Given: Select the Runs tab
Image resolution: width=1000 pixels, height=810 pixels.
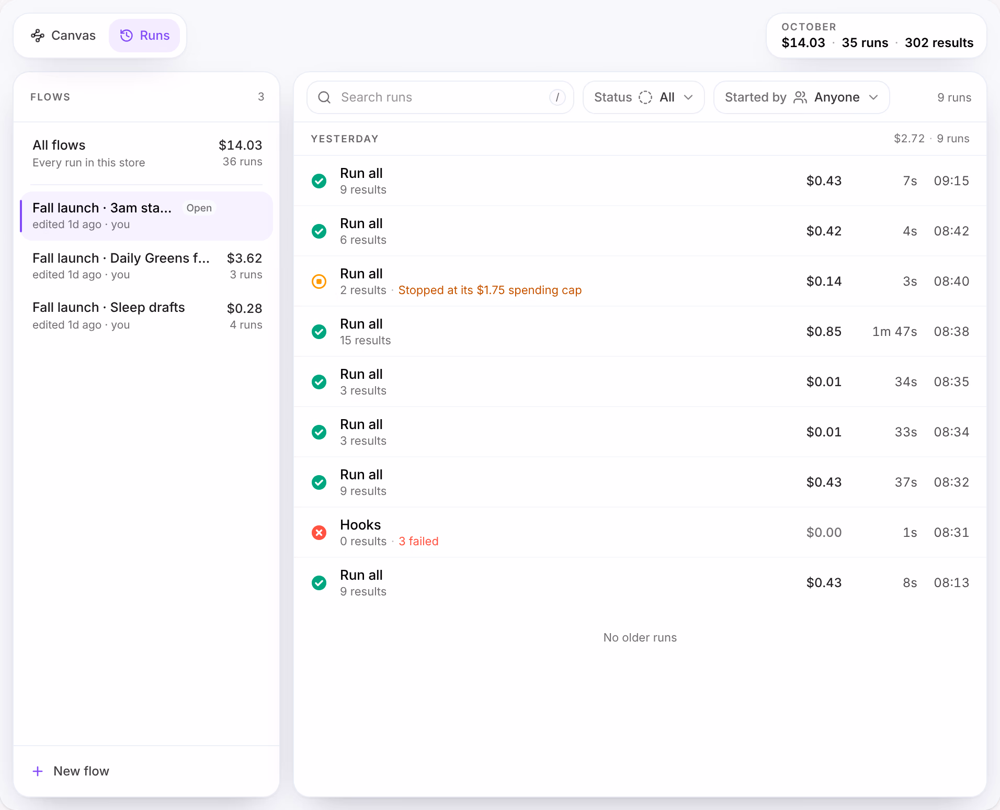Looking at the screenshot, I should (x=144, y=36).
